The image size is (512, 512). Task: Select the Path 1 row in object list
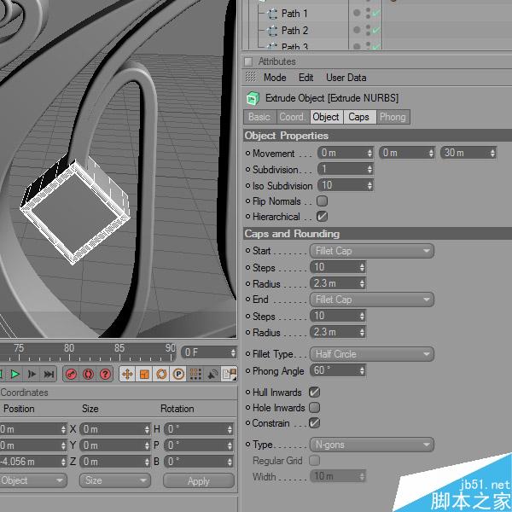[294, 14]
